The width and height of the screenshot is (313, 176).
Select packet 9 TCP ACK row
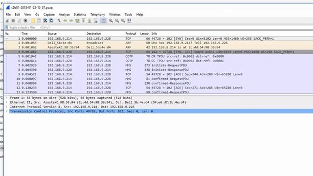coord(158,74)
